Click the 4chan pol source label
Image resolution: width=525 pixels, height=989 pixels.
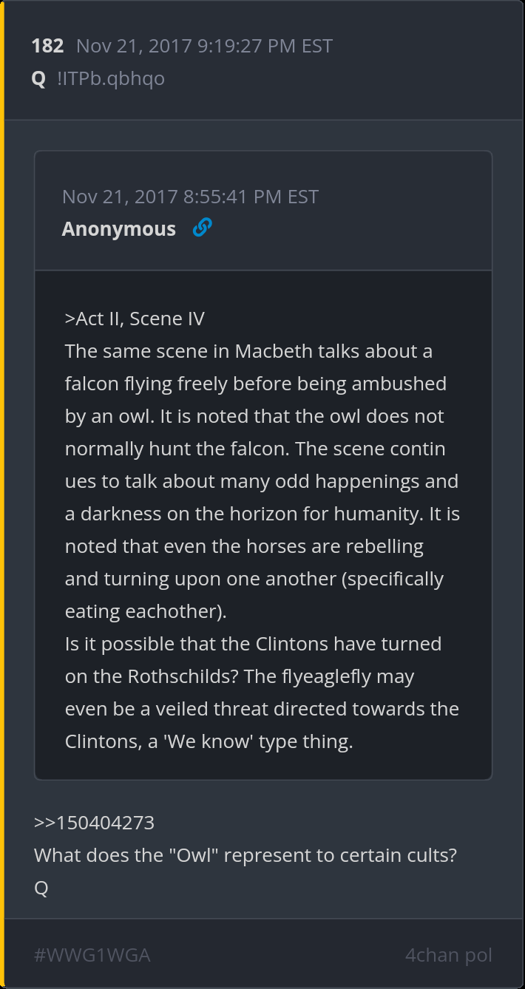448,955
